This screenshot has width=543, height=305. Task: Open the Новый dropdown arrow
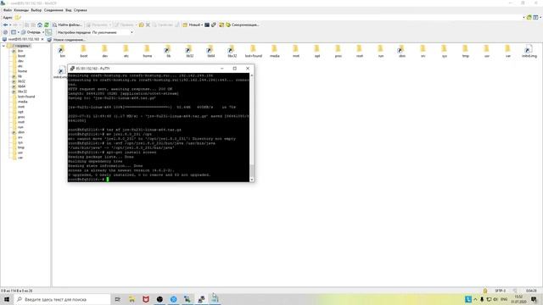[x=202, y=25]
